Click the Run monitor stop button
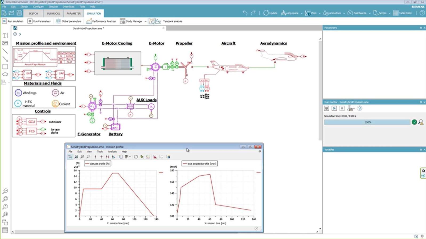Viewport: 426px width, 239px height. pyautogui.click(x=342, y=108)
